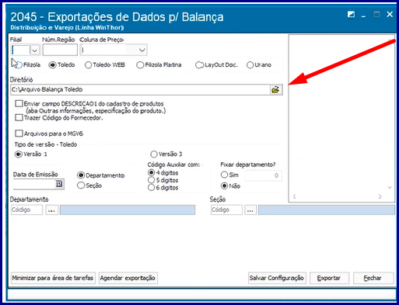Tick Trazer Código do Fornecedor checkbox

[x=19, y=118]
